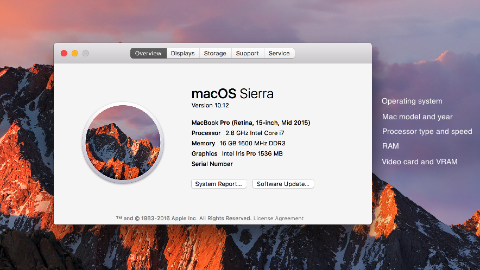The width and height of the screenshot is (480, 270).
Task: Click the System Report... button
Action: click(x=219, y=184)
